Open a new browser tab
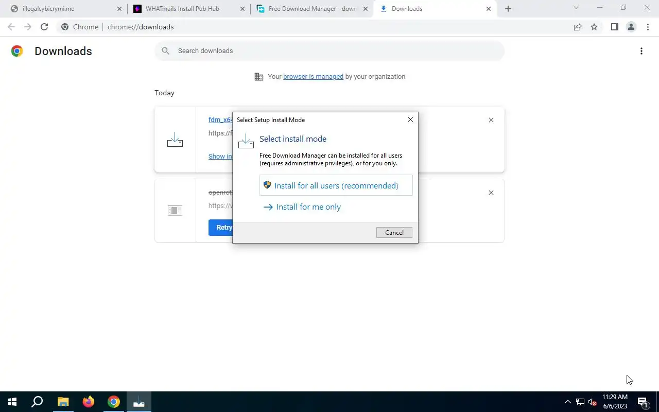The image size is (659, 412). coord(508,9)
